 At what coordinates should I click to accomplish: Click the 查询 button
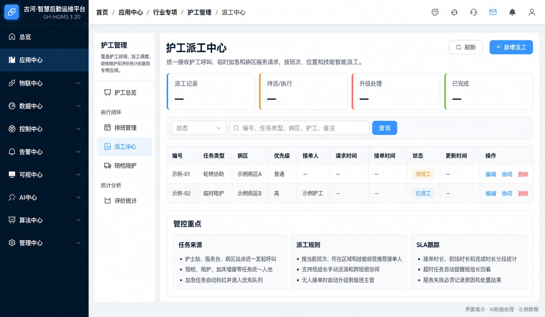coord(384,128)
